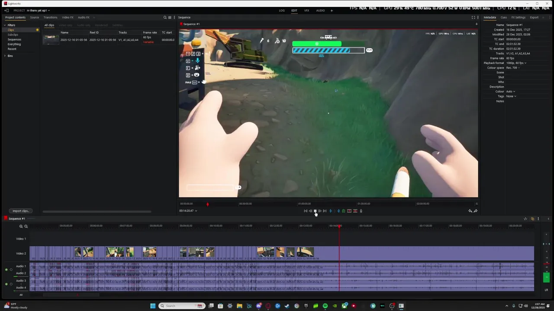Step one frame back in the viewer
The width and height of the screenshot is (554, 311).
point(310,211)
